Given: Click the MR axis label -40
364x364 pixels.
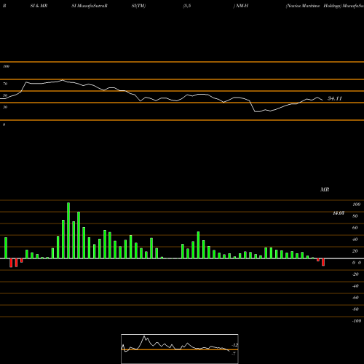Looking at the screenshot, I should (x=355, y=286).
